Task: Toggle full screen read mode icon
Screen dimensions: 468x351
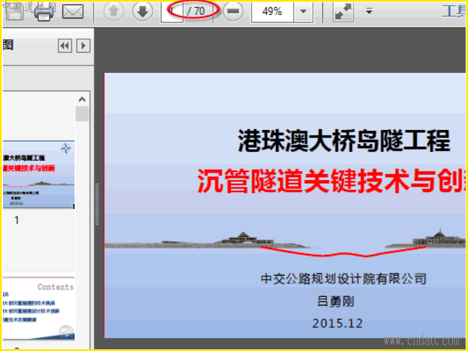Action: tap(343, 11)
